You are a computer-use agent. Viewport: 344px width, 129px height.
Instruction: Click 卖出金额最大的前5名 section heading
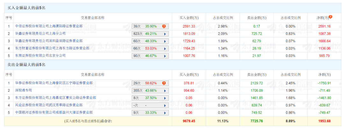26,65
